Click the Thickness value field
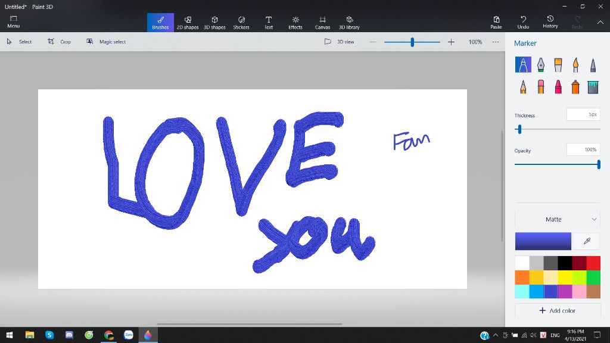 583,114
